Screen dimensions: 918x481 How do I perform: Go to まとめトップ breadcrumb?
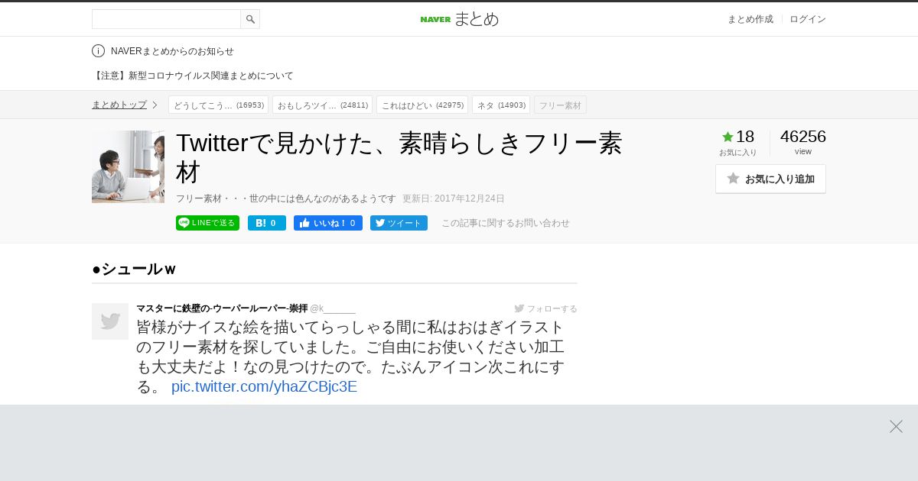tap(119, 105)
